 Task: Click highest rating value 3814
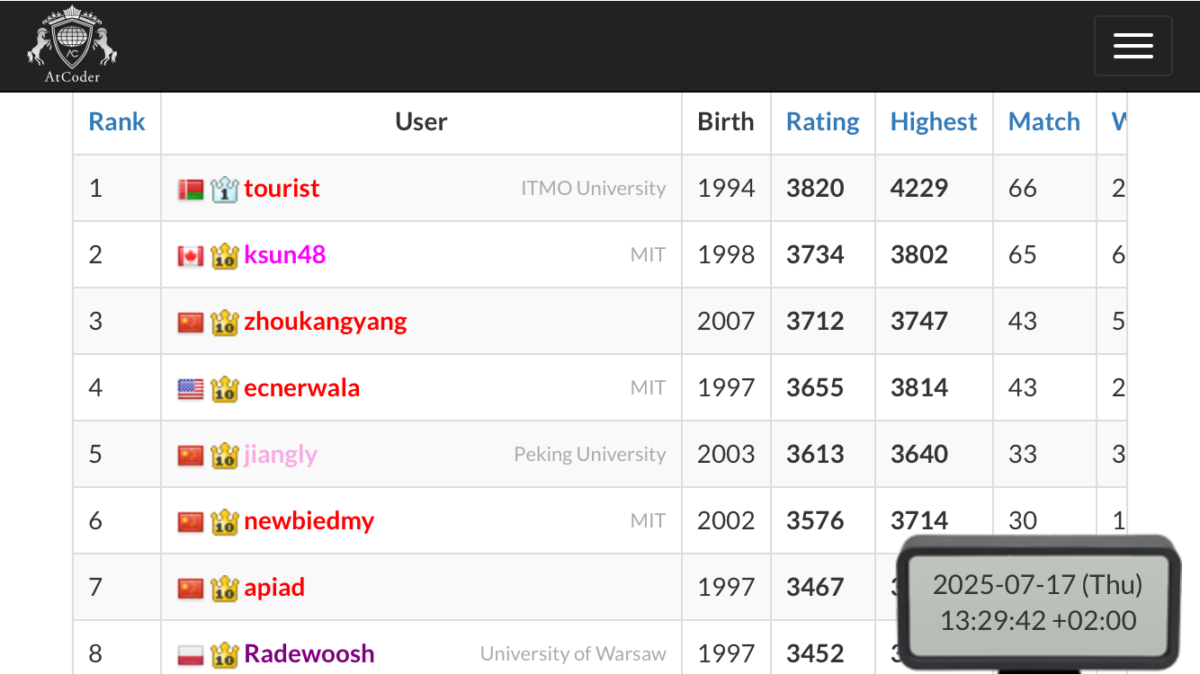point(919,388)
